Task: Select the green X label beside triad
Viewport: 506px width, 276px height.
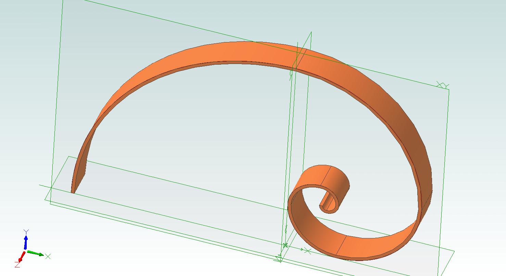Action: (48, 256)
